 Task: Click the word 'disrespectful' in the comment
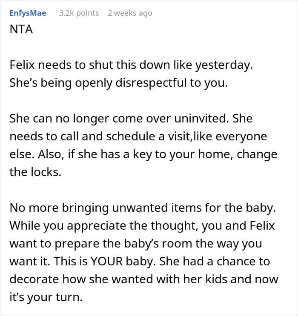point(151,83)
